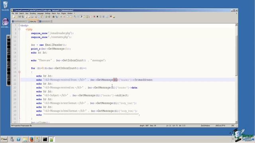The image size is (255, 143).
Task: Open the File menu
Action: 13,14
